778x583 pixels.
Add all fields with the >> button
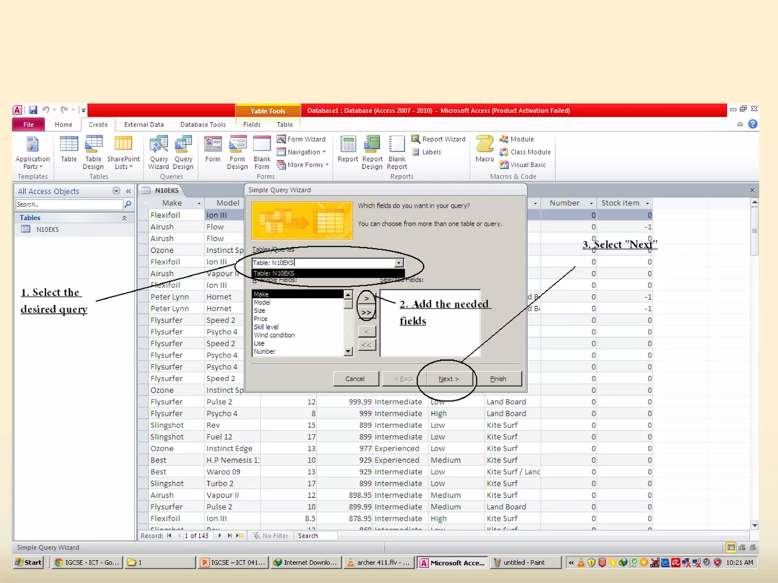click(367, 312)
